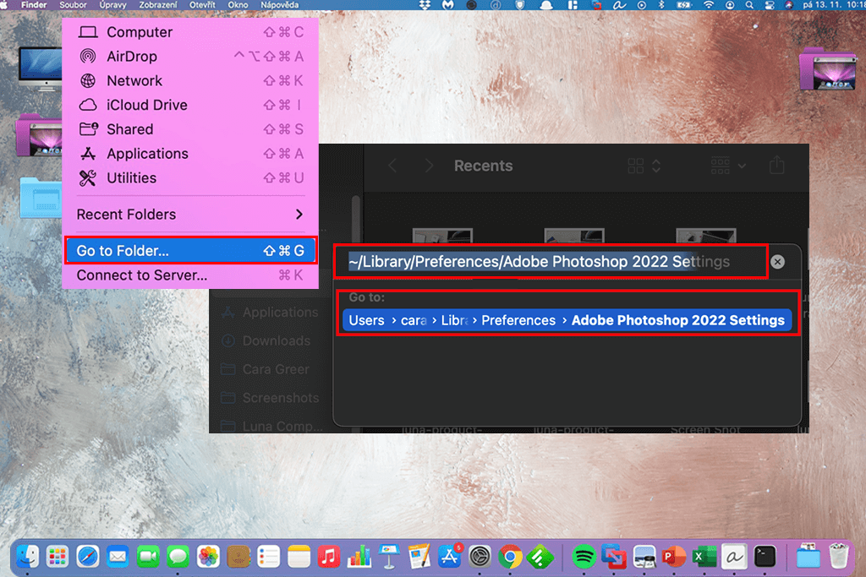Open the Trash in the Dock
Viewport: 866px width, 577px height.
(838, 557)
